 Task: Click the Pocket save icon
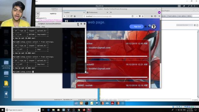click(140, 16)
